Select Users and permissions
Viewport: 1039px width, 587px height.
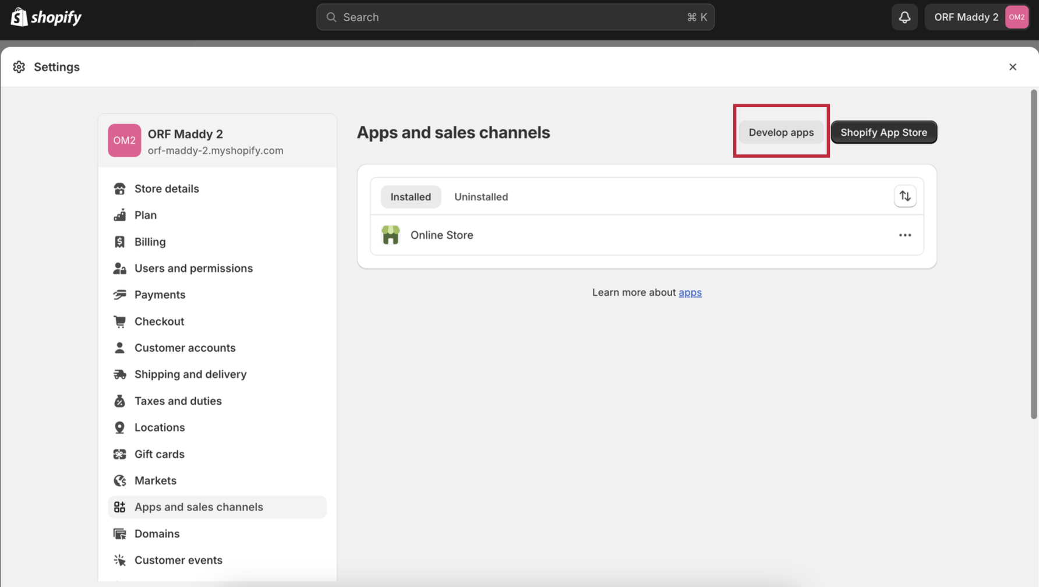(217, 268)
